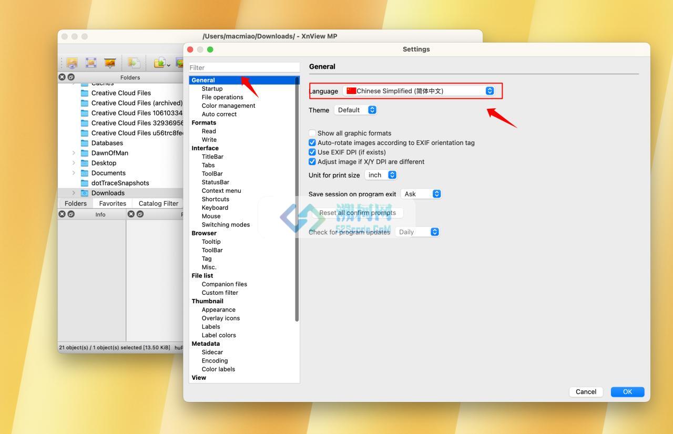Select the Interface category
The height and width of the screenshot is (434, 673).
[x=205, y=148]
